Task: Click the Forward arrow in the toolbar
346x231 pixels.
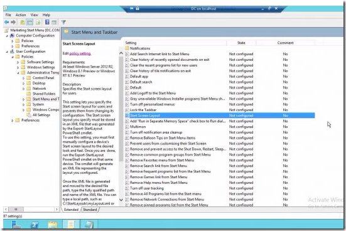Action: [x=13, y=22]
